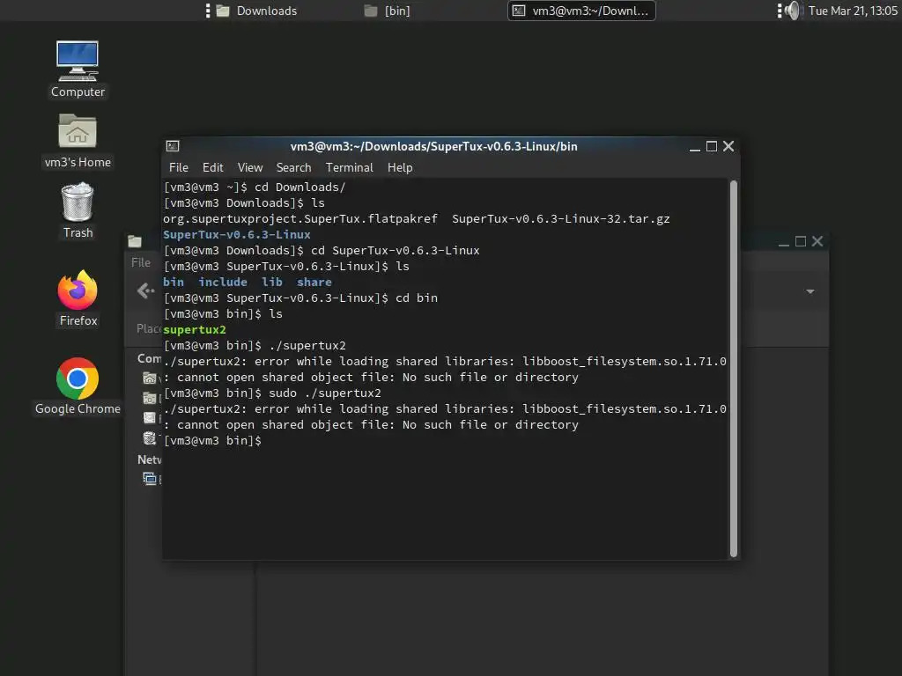Minimize the file manager window
The height and width of the screenshot is (676, 902).
point(783,242)
